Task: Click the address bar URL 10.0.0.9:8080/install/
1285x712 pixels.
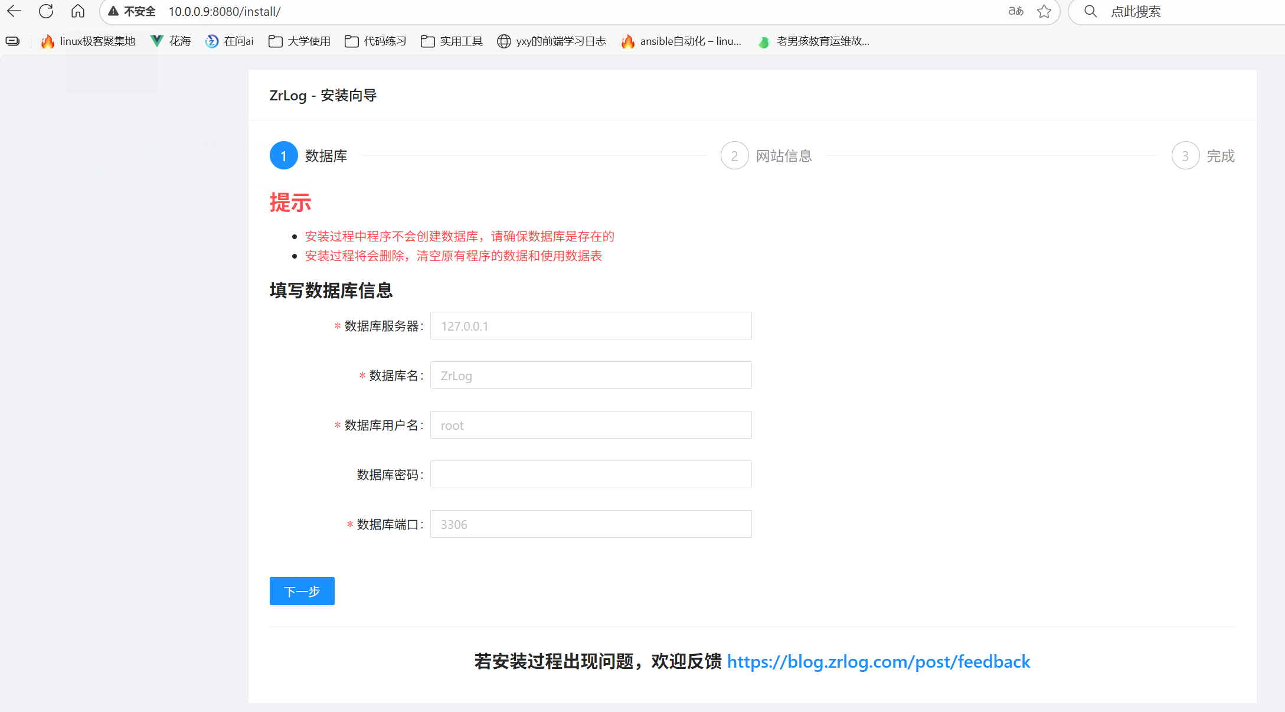Action: pyautogui.click(x=224, y=11)
